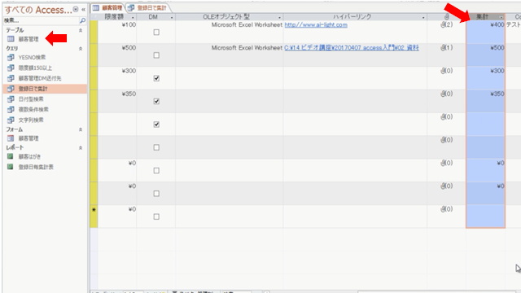This screenshot has height=293, width=521.
Task: Collapse the クエリ group in navigation pane
Action: click(81, 49)
